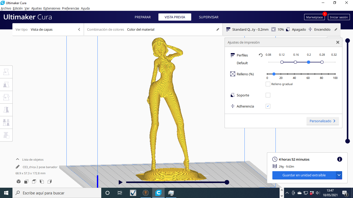Open the Ajustes menu

(x=36, y=8)
